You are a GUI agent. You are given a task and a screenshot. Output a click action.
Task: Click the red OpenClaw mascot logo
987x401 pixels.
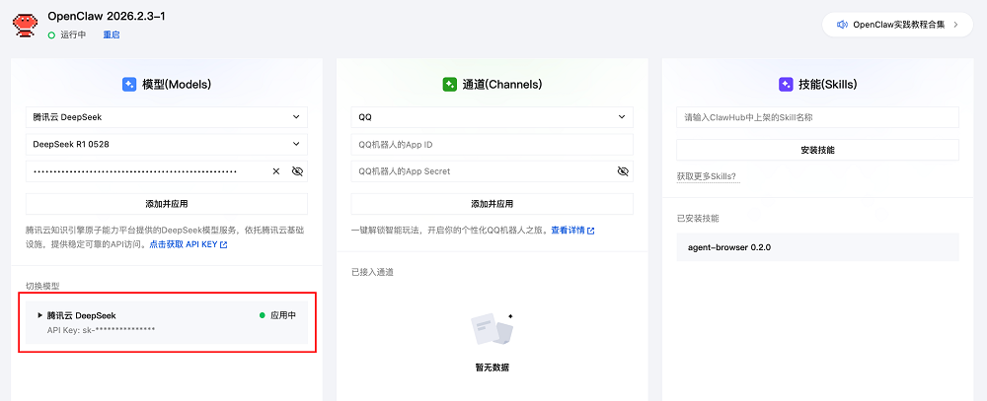click(24, 25)
